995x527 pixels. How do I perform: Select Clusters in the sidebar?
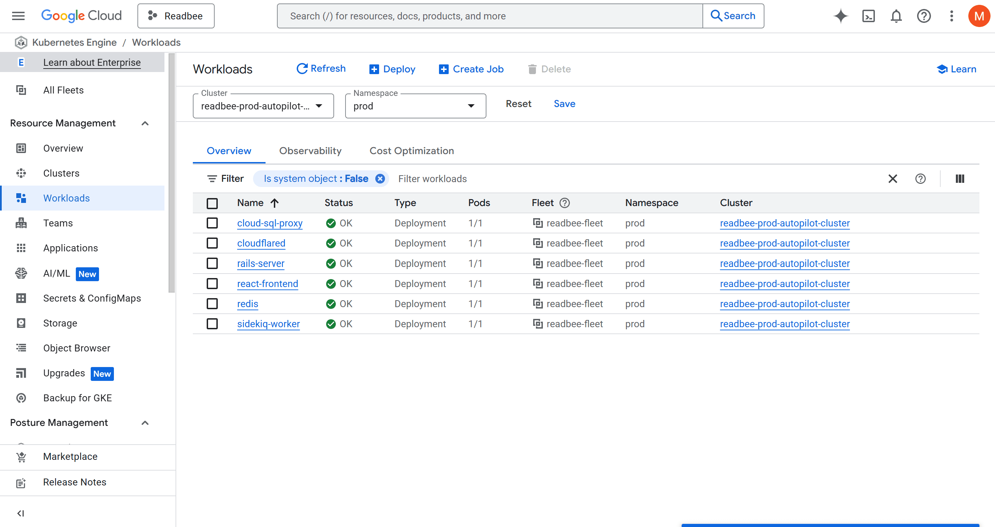point(61,173)
